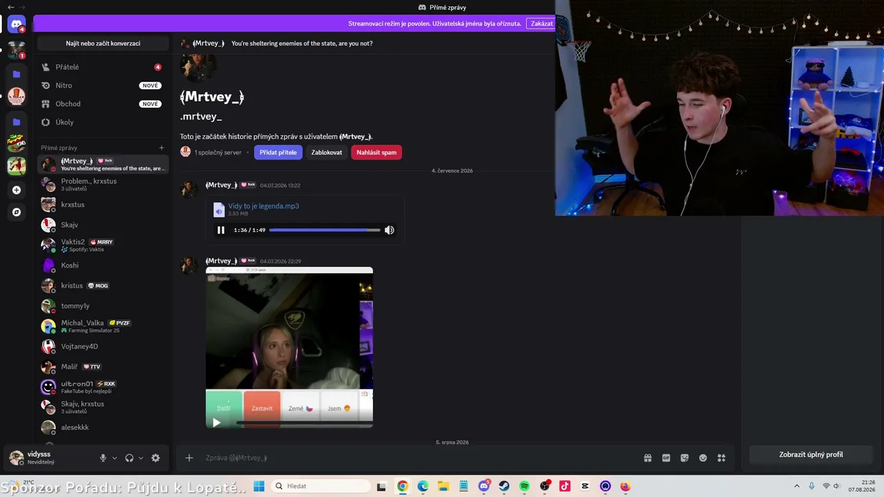Open Skajv, krxstus group chat

pyautogui.click(x=102, y=407)
